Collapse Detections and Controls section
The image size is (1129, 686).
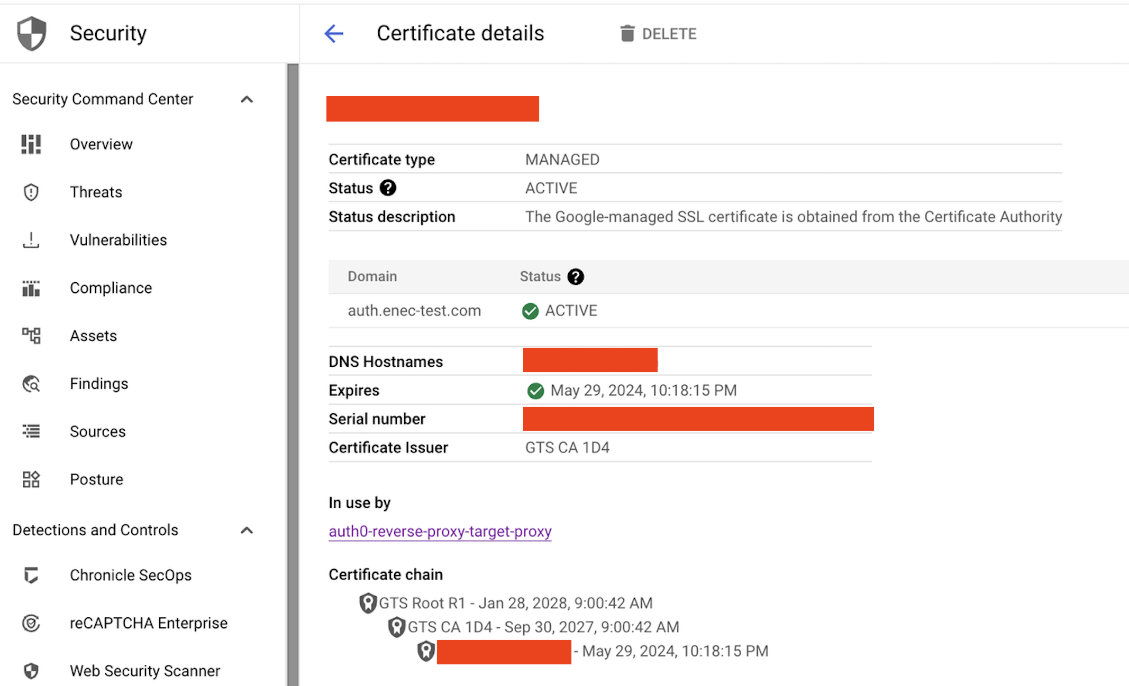(x=247, y=530)
